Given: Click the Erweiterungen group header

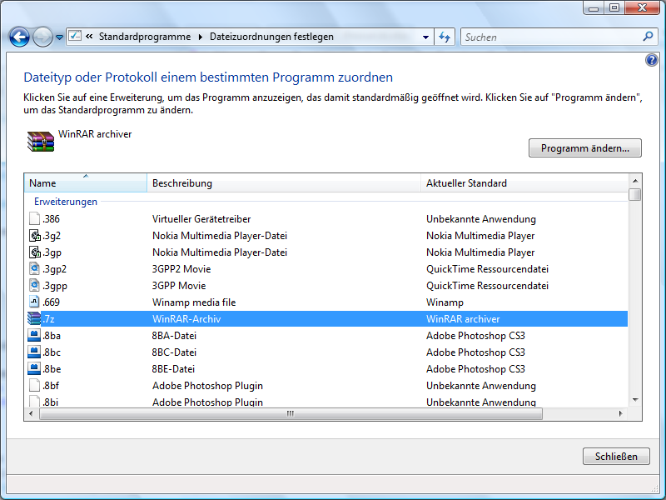Looking at the screenshot, I should click(x=66, y=202).
